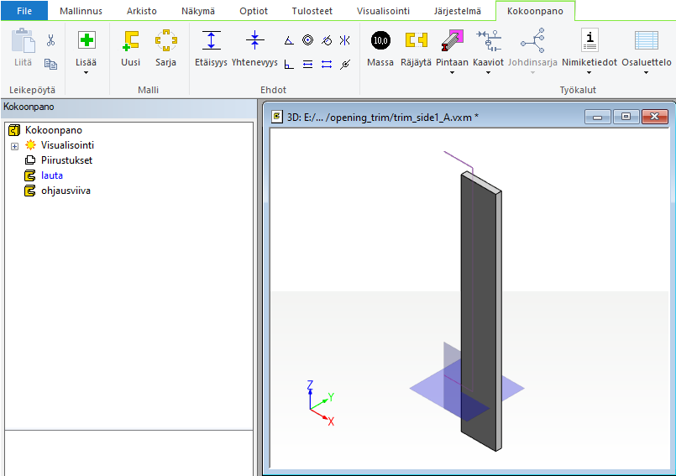Select the lauta part in tree
The image size is (676, 476).
pyautogui.click(x=51, y=175)
